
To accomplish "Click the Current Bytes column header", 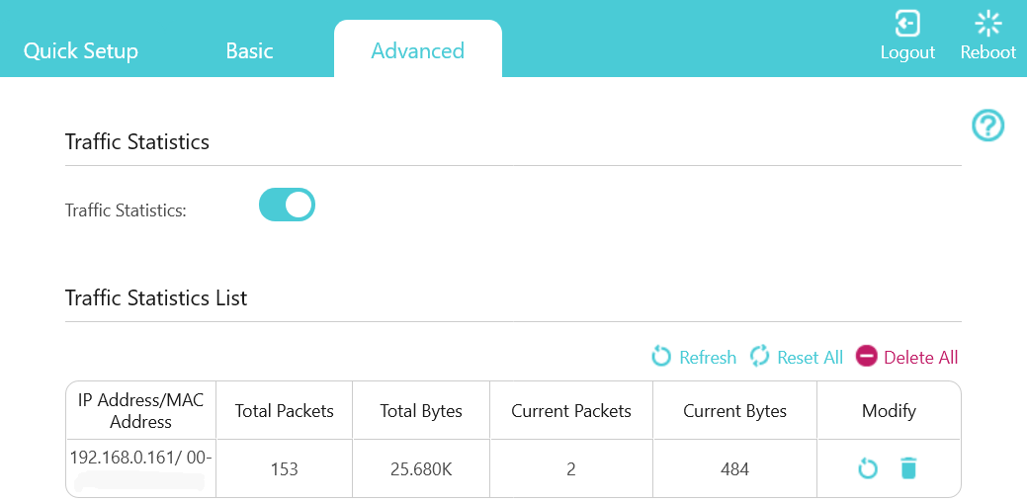I will pyautogui.click(x=734, y=411).
